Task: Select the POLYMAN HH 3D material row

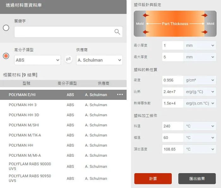Action: coord(63,115)
